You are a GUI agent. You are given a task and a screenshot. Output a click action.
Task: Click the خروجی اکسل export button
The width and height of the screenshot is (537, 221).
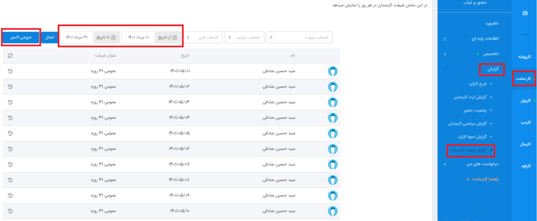[21, 37]
